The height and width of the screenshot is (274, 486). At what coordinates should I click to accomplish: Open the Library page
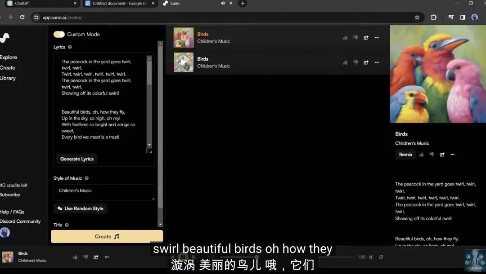(x=8, y=78)
